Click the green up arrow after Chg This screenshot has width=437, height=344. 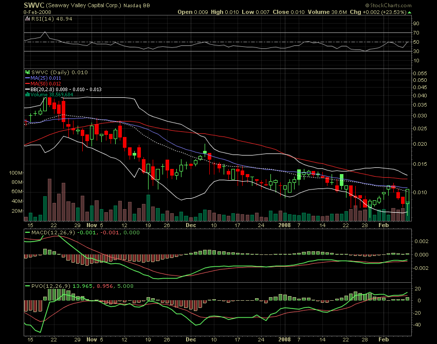coord(409,12)
